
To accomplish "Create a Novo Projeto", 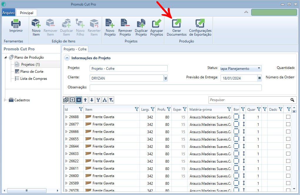I will (110, 27).
